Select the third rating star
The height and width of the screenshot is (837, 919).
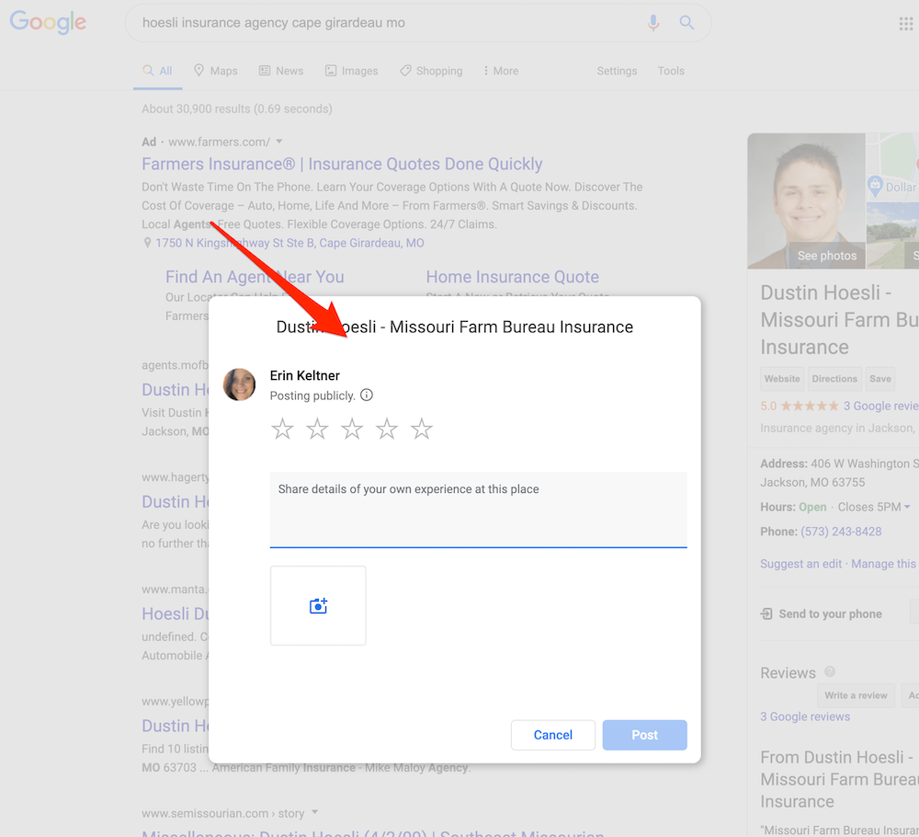352,429
